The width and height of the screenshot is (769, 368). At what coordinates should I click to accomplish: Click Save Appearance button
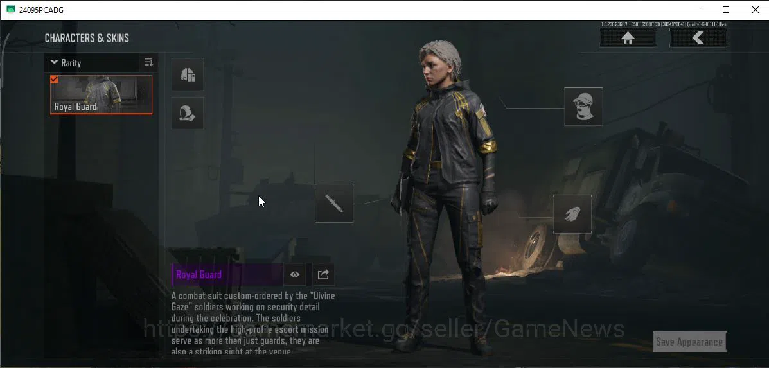click(x=689, y=342)
